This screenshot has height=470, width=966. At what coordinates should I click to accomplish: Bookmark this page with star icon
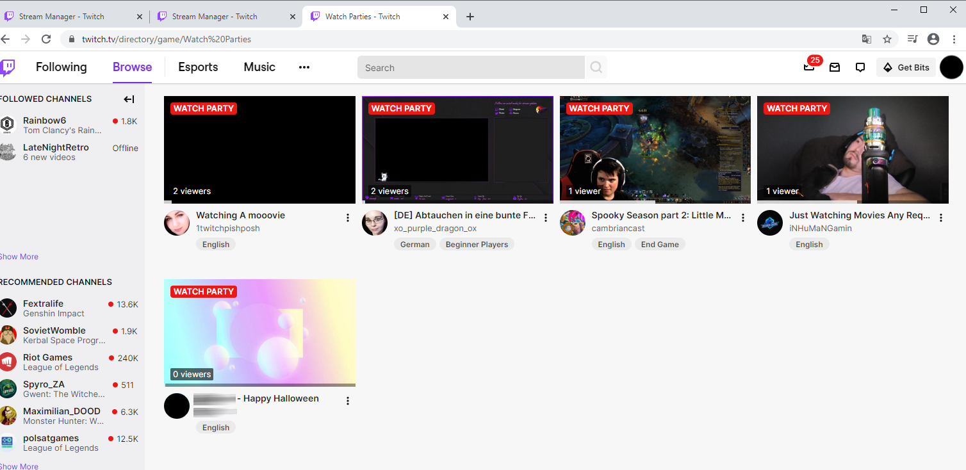887,39
